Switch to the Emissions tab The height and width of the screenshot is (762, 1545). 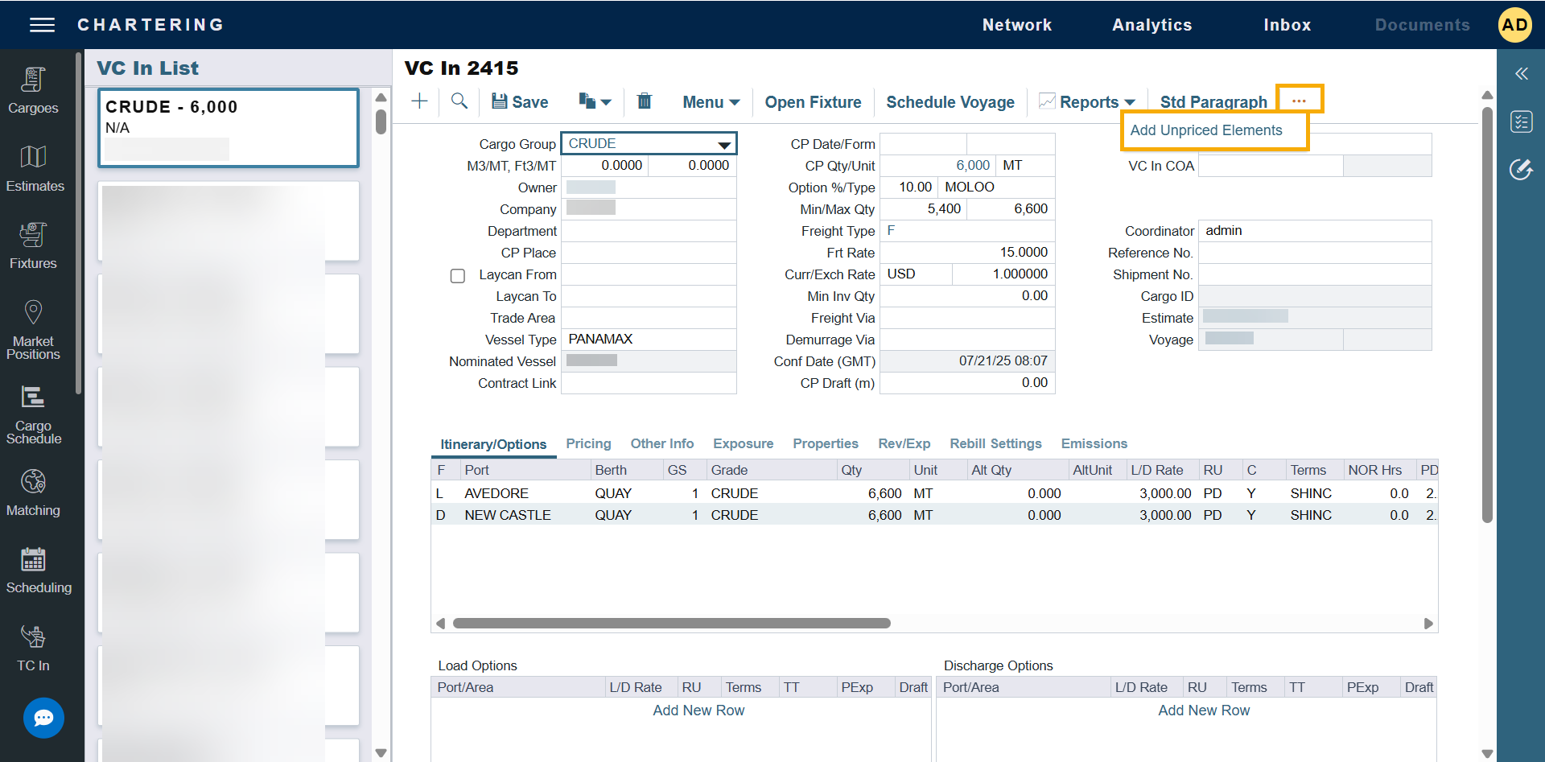[x=1094, y=444]
